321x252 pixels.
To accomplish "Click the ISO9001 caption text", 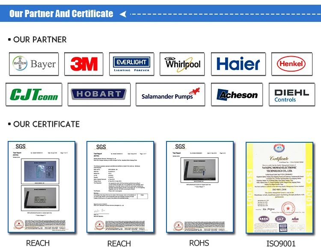I will coord(281,243).
